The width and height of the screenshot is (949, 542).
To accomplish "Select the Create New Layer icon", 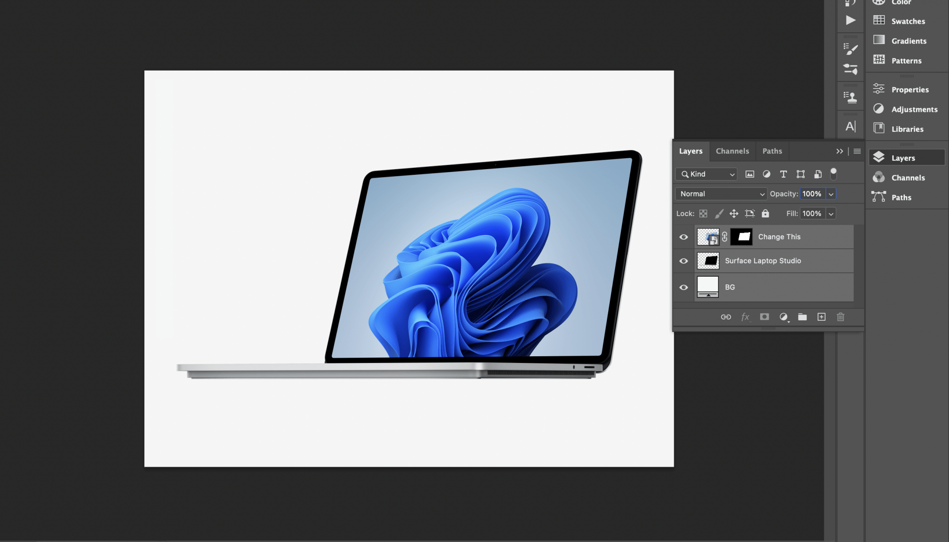I will click(x=822, y=317).
